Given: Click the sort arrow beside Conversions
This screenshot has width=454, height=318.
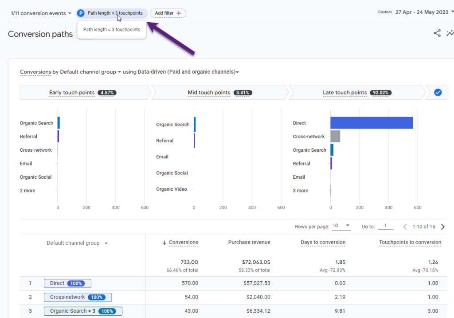Looking at the screenshot, I should (x=164, y=243).
